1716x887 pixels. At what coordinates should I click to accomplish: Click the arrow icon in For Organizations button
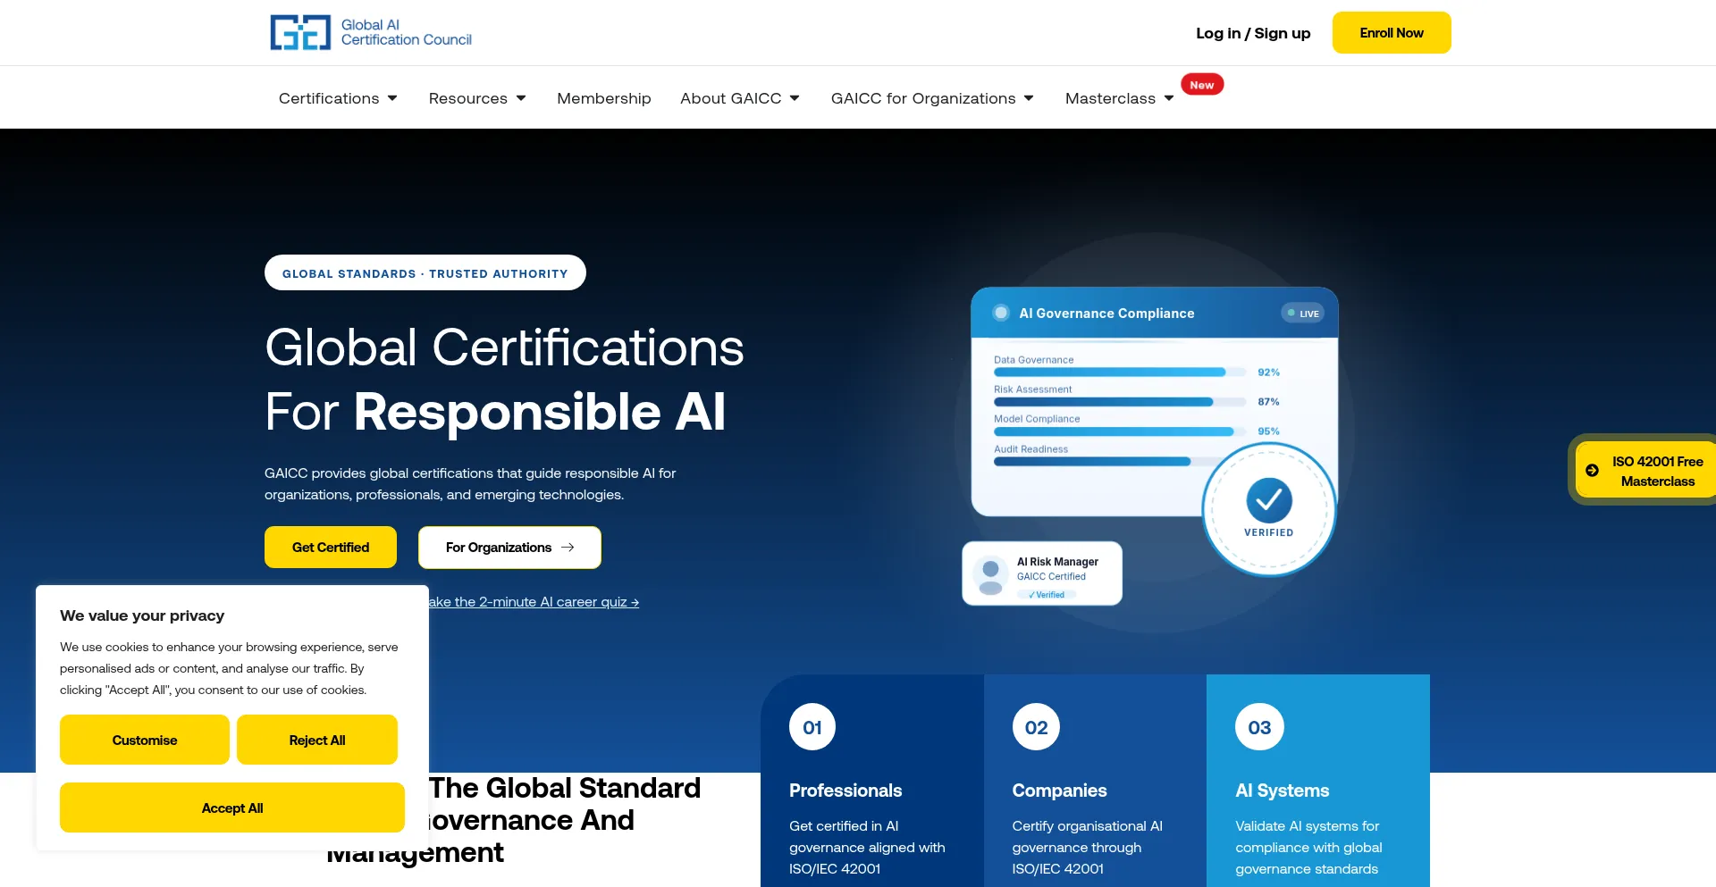click(x=568, y=548)
